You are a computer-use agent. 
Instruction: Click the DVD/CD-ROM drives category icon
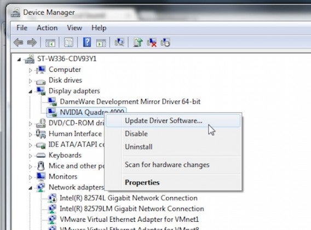41,123
